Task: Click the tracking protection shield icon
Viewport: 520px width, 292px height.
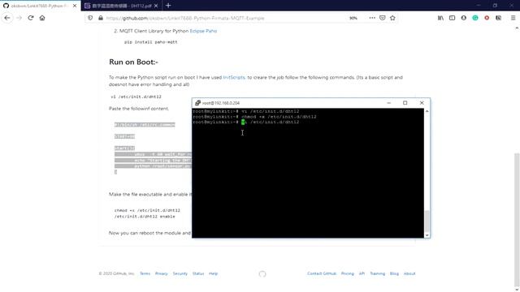Action: pyautogui.click(x=90, y=18)
